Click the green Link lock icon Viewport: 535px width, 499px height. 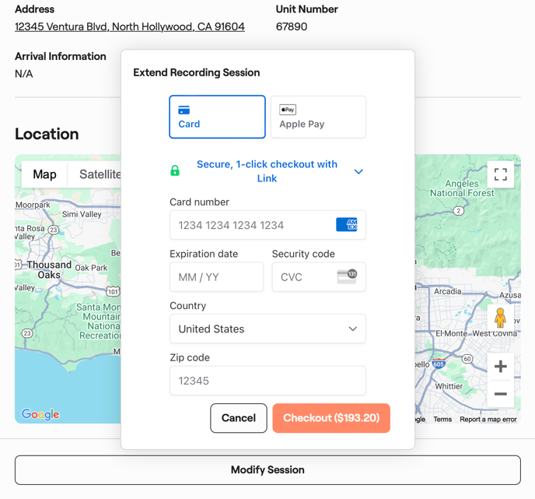point(175,171)
